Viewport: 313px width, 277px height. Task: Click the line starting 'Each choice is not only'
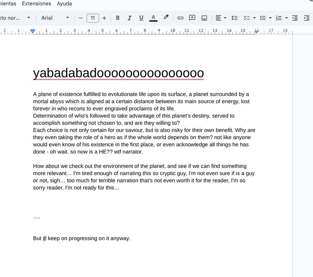coord(144,130)
